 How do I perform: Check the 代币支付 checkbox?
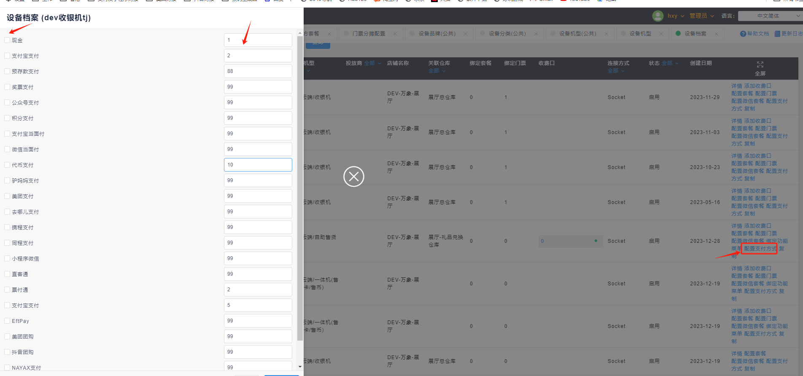7,165
